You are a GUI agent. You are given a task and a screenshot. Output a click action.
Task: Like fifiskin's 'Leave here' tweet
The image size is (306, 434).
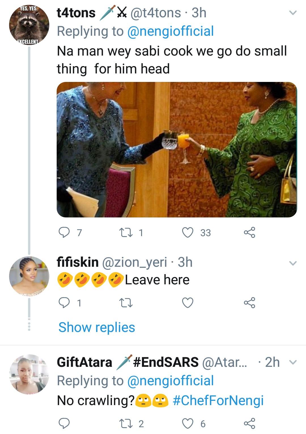188,303
